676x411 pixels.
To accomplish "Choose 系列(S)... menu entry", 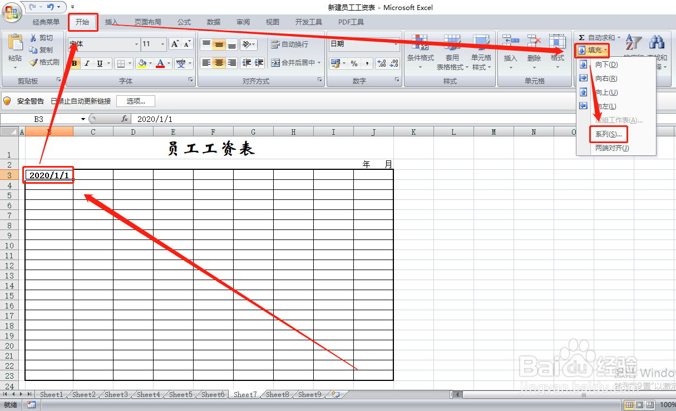I will coord(608,134).
